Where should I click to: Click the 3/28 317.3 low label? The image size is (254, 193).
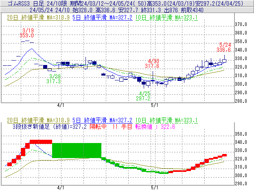[54, 79]
